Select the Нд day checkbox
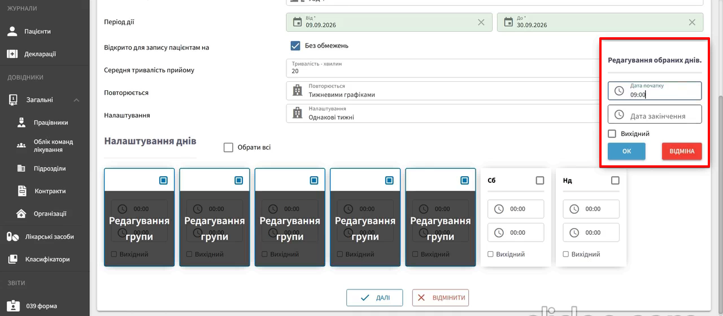Image resolution: width=723 pixels, height=316 pixels. coord(615,181)
